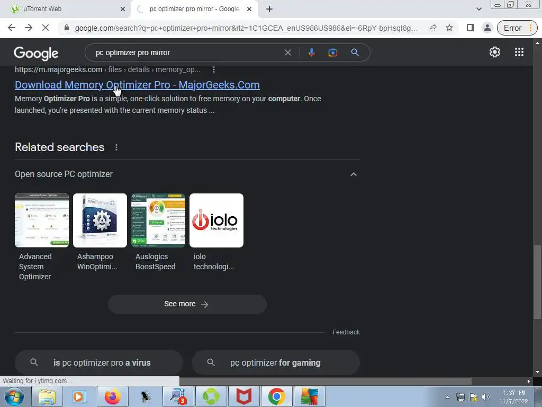
Task: Launch Windows Media Player from taskbar
Action: 79,396
